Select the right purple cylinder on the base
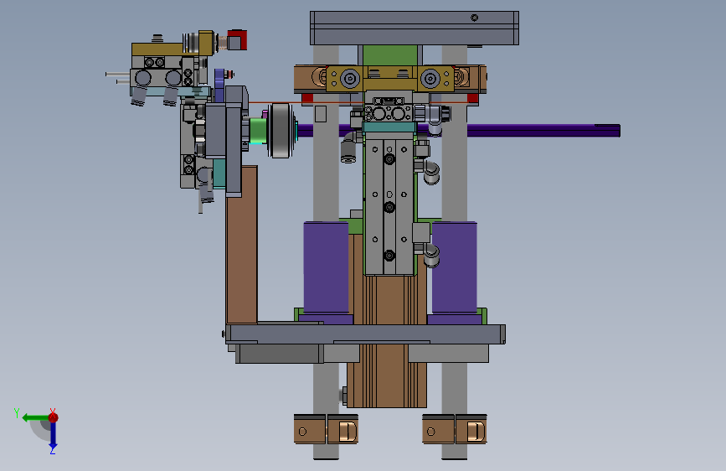Image resolution: width=726 pixels, height=471 pixels. point(454,268)
